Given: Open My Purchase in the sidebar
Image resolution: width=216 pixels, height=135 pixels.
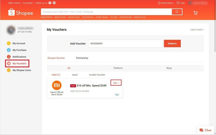Looking at the screenshot, I should 19,50.
